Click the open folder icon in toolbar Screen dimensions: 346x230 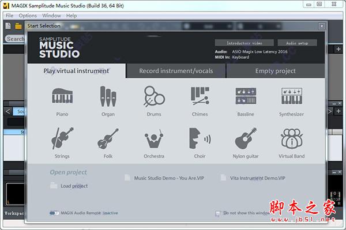click(x=18, y=27)
